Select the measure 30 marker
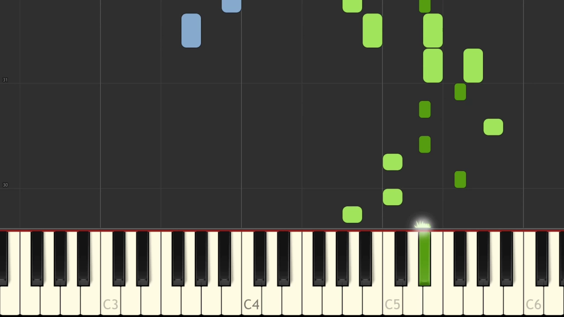Image resolution: width=564 pixels, height=317 pixels. click(x=5, y=185)
